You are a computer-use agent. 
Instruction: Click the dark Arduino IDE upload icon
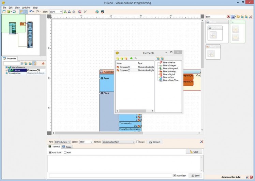pyautogui.click(x=102, y=12)
